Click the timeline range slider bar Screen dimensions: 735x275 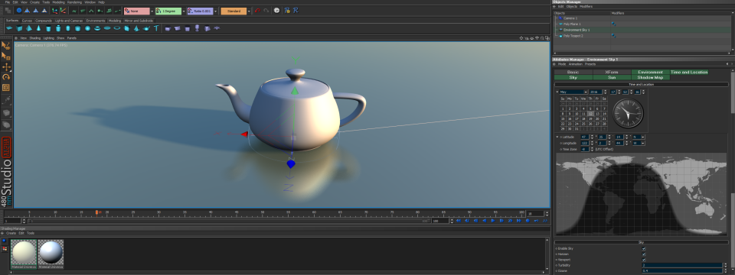click(x=229, y=221)
